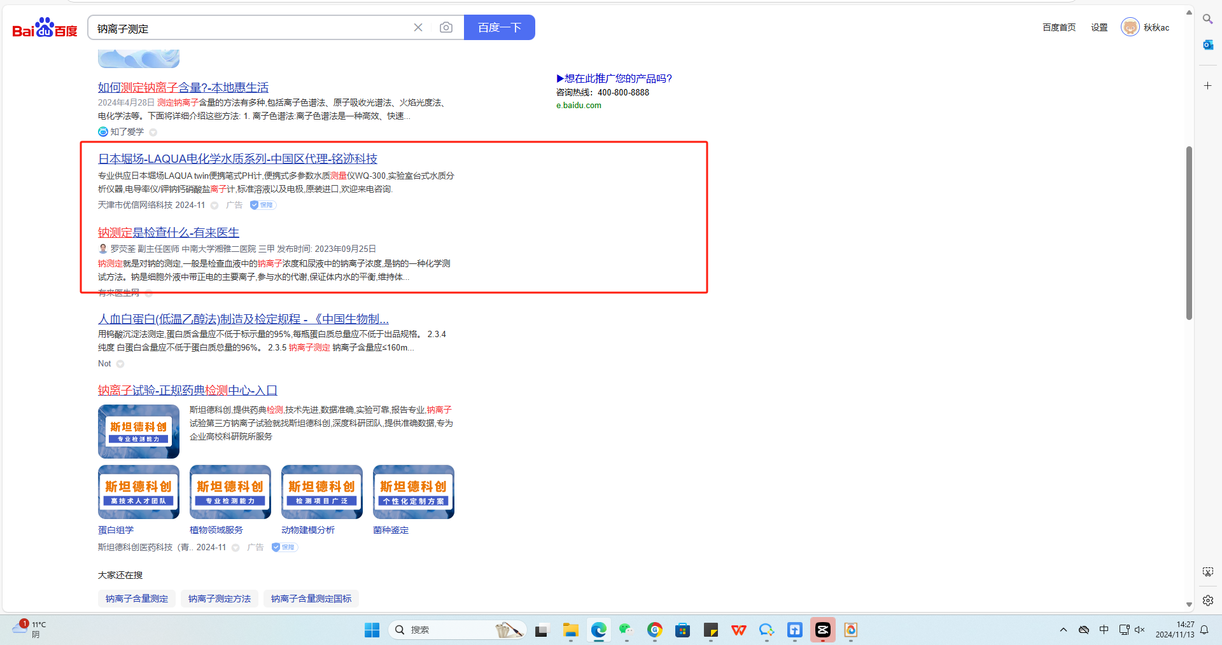1222x645 pixels.
Task: Open sidebar settings gear icon
Action: point(1207,600)
